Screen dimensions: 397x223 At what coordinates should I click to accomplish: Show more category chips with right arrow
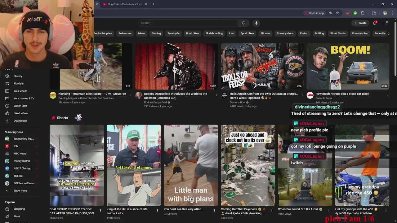coord(389,33)
